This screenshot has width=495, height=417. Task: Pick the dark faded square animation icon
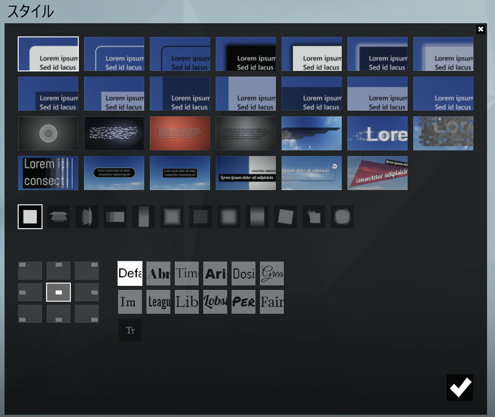(200, 217)
